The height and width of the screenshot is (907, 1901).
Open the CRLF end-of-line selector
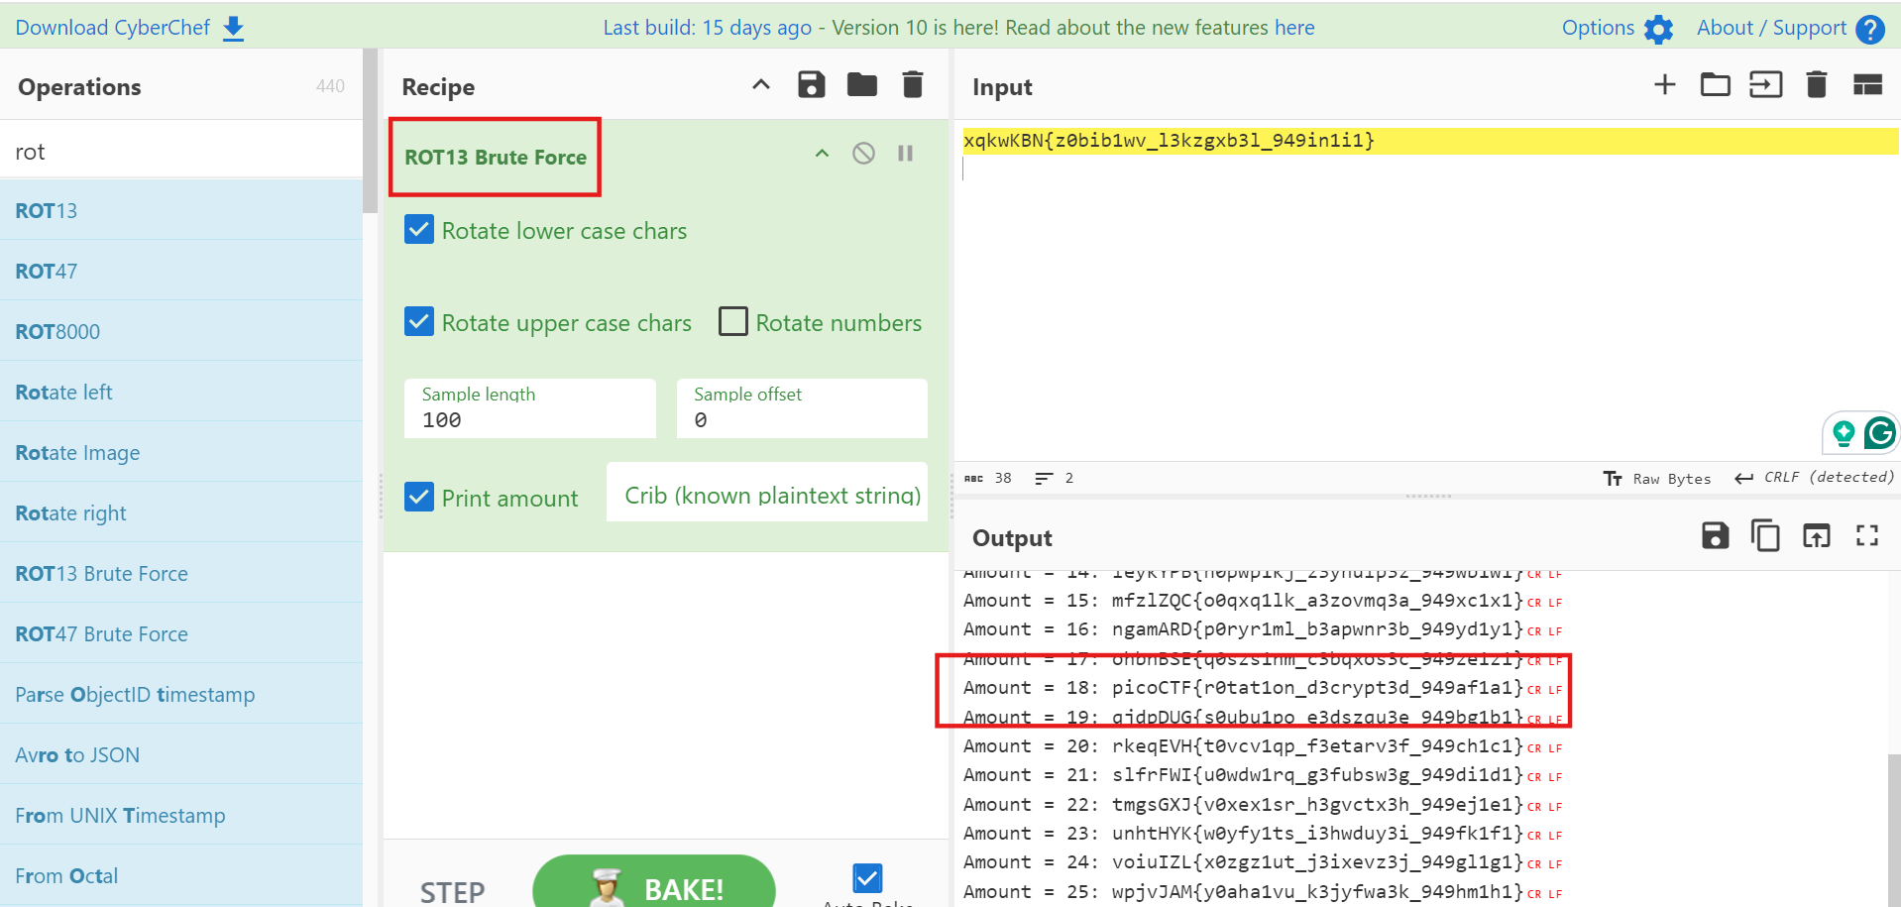pyautogui.click(x=1814, y=478)
